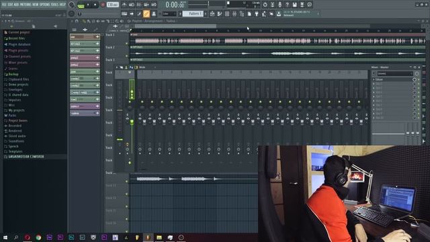Open the Channel rack view icon

click(227, 13)
